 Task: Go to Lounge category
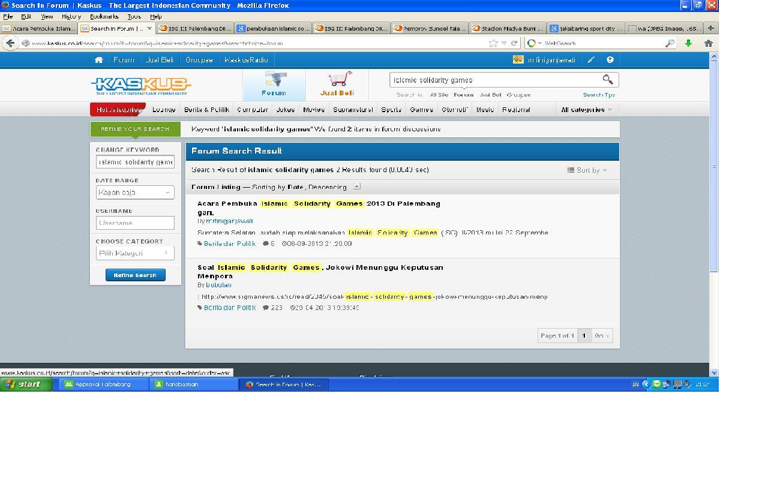[164, 110]
